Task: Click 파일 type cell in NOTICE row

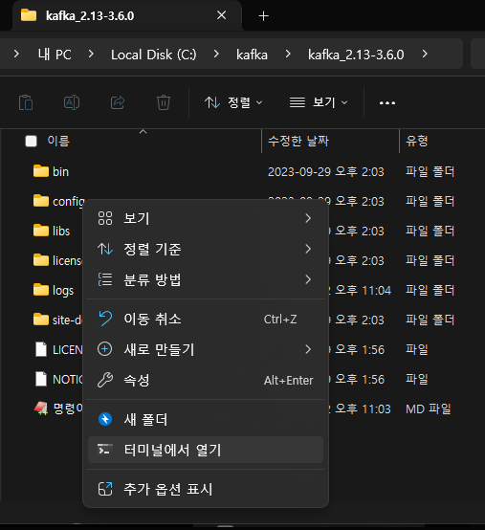Action: (417, 379)
